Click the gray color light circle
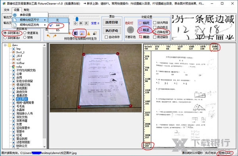 click(131, 30)
